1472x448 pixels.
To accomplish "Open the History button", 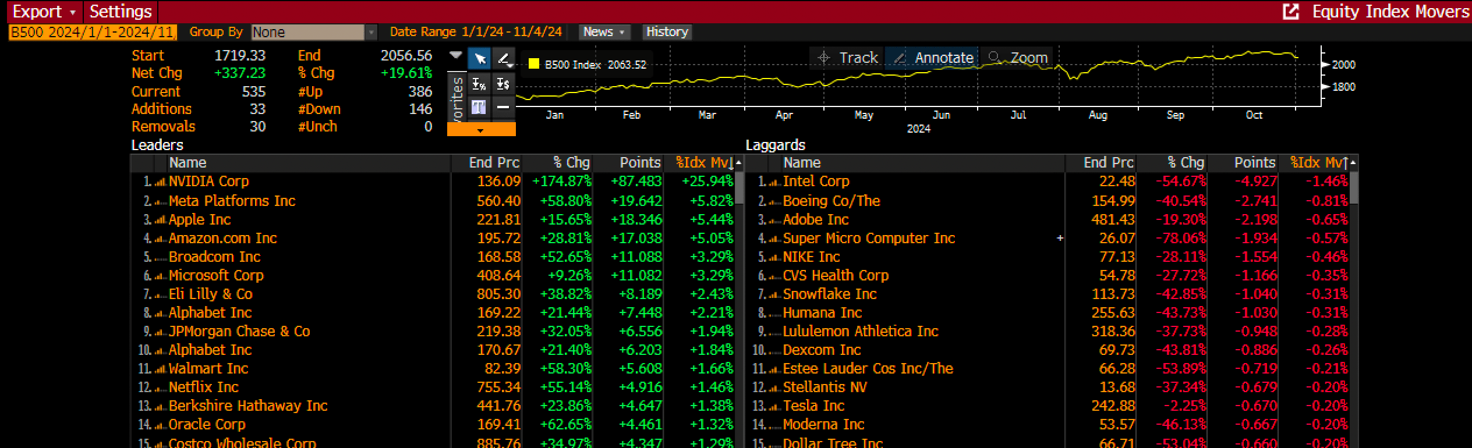I will click(x=667, y=32).
